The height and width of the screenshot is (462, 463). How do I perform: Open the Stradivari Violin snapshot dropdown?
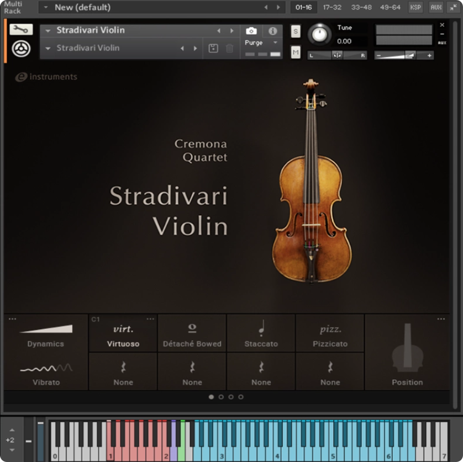click(48, 48)
